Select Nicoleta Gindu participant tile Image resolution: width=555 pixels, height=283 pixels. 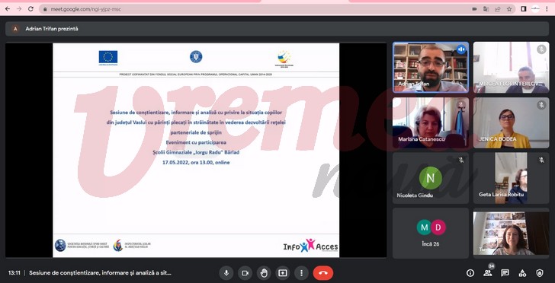(431, 178)
